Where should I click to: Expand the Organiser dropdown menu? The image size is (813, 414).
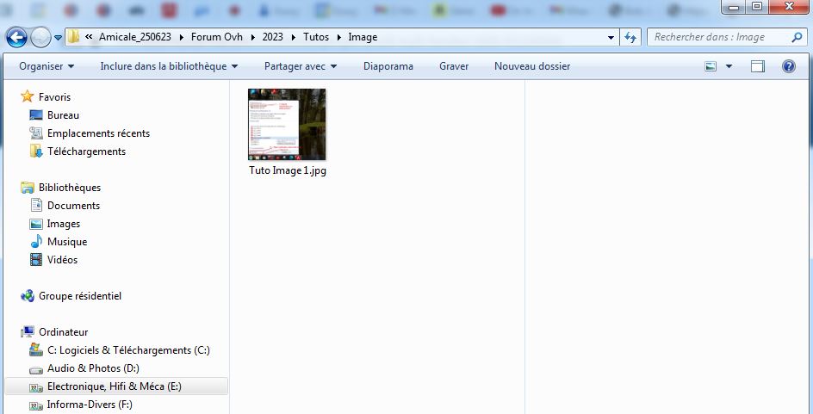[x=47, y=66]
